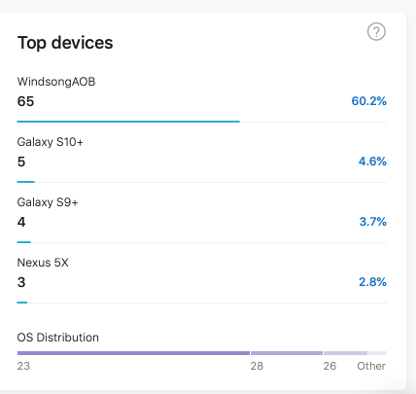Click the OS 28 purple bar segment
This screenshot has width=416, height=394.
tap(287, 353)
